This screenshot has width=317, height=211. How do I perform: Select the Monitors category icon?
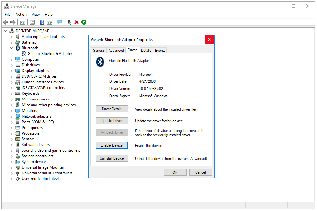[18, 111]
